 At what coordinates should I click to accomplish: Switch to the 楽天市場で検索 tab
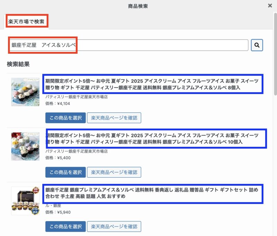pos(26,22)
